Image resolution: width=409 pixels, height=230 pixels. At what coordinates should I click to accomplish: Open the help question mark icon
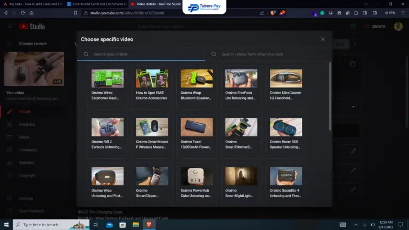[x=353, y=27]
